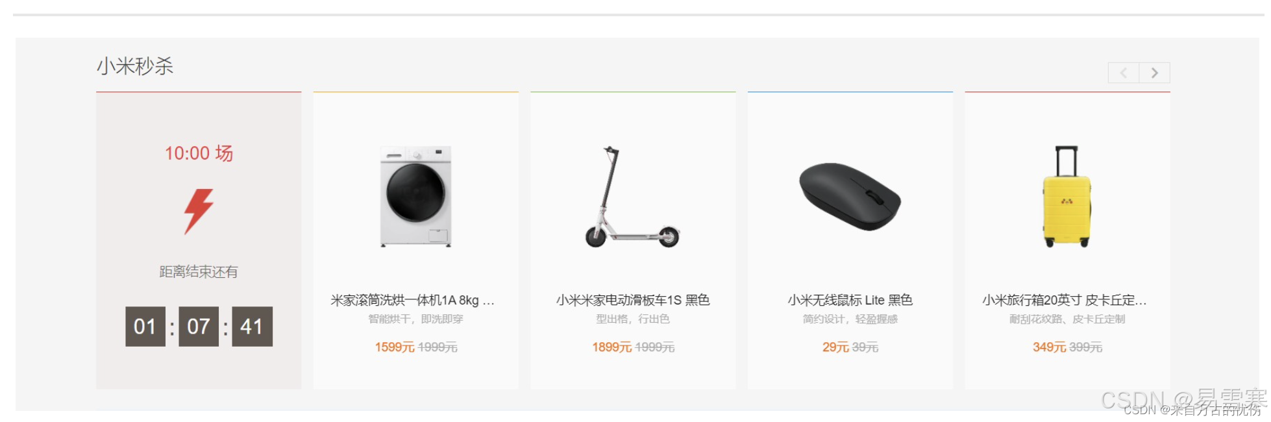1271x422 pixels.
Task: Open the electric scooter product image
Action: (x=633, y=197)
